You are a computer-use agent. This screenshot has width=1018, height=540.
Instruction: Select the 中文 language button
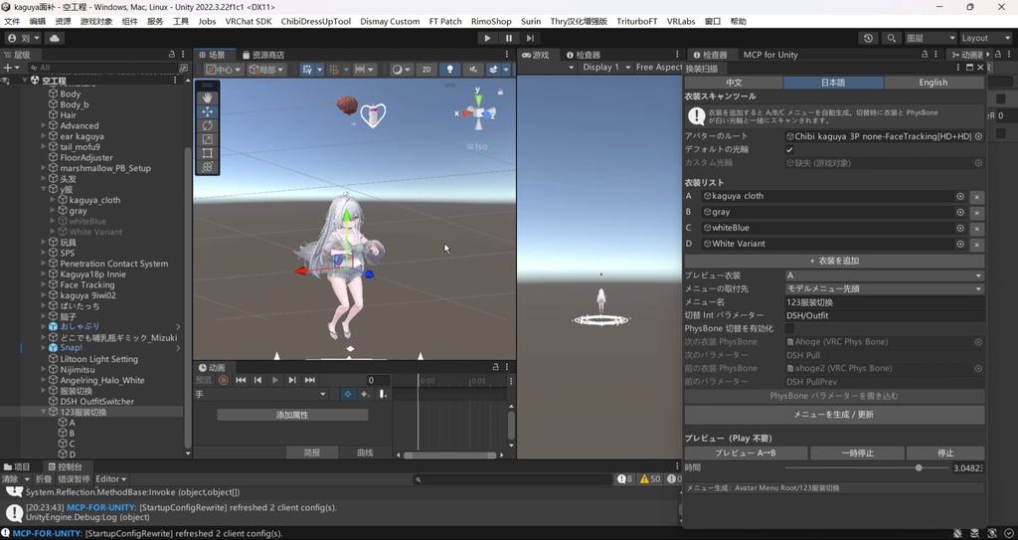(x=734, y=83)
